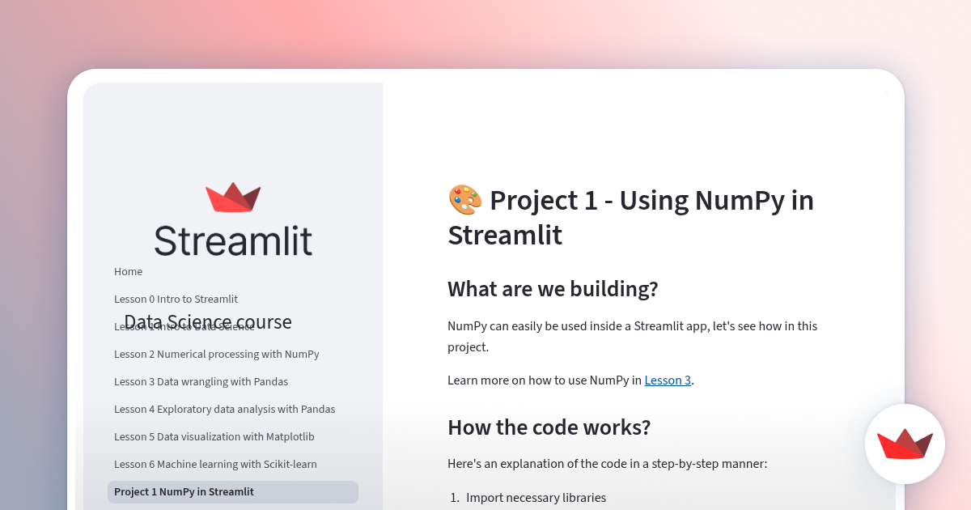The height and width of the screenshot is (510, 971).
Task: Open Lesson 6 Machine learning with Scikit-learn
Action: click(215, 464)
